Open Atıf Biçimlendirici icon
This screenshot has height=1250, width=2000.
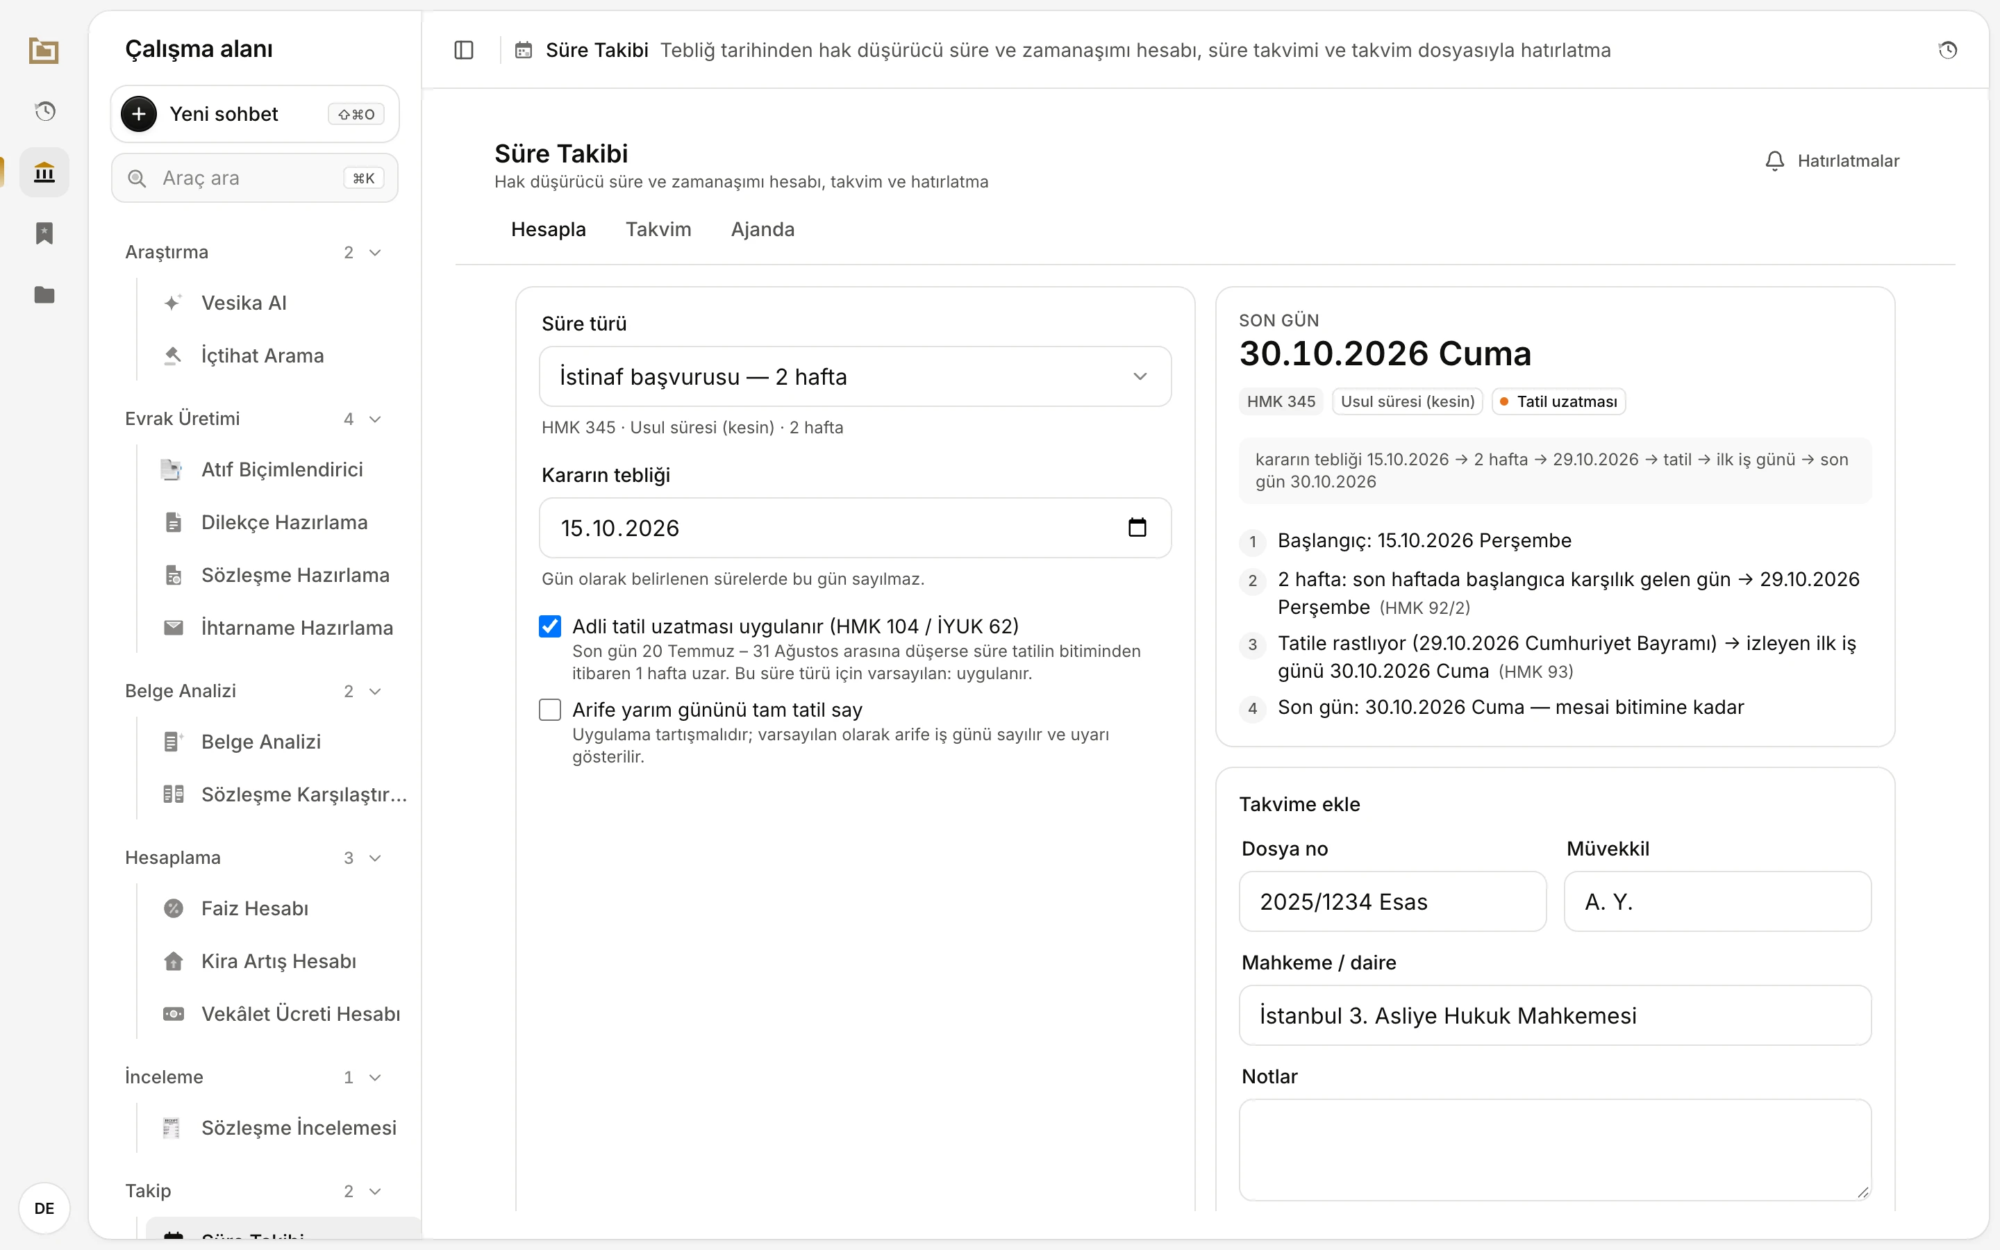coord(172,469)
